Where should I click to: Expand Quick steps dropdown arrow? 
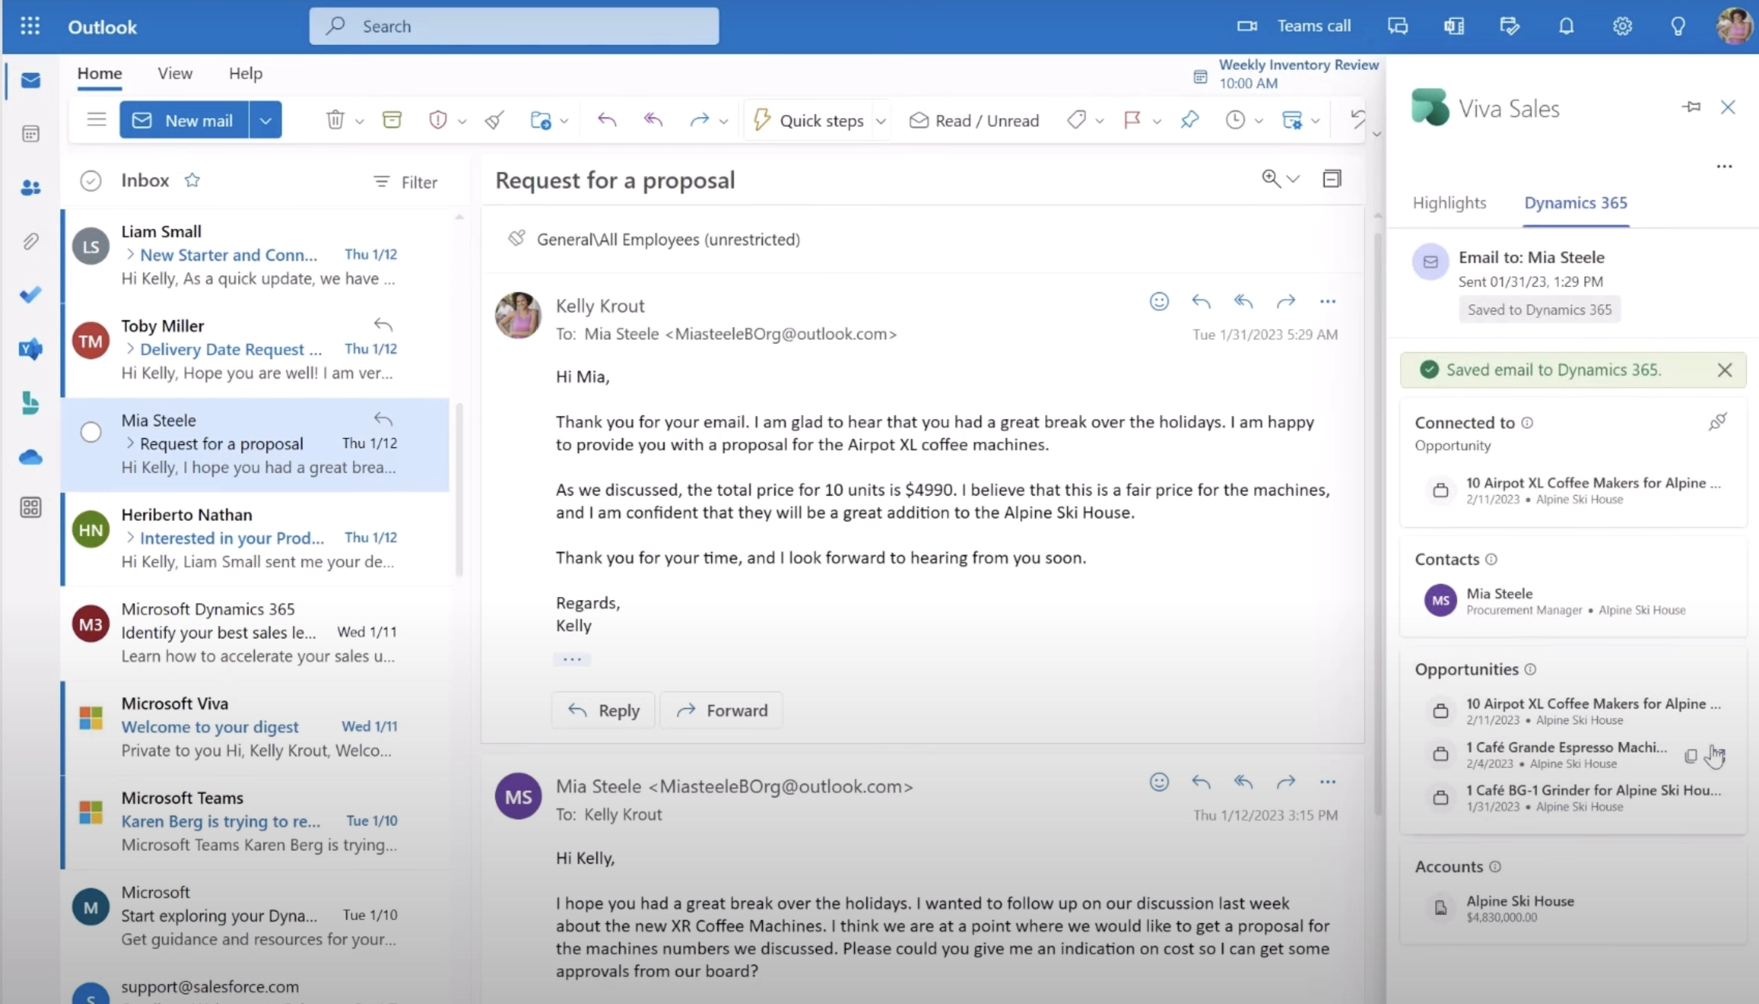tap(881, 121)
